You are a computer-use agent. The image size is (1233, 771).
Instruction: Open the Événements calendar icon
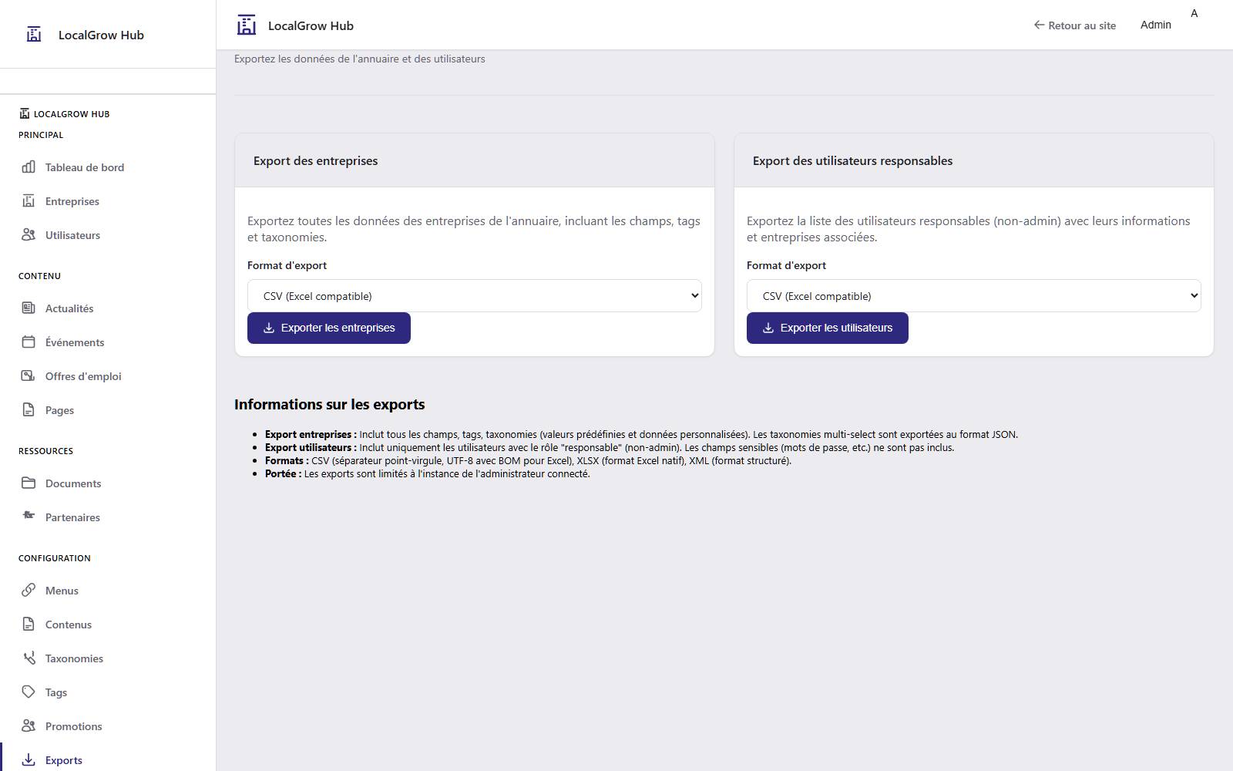pos(28,342)
